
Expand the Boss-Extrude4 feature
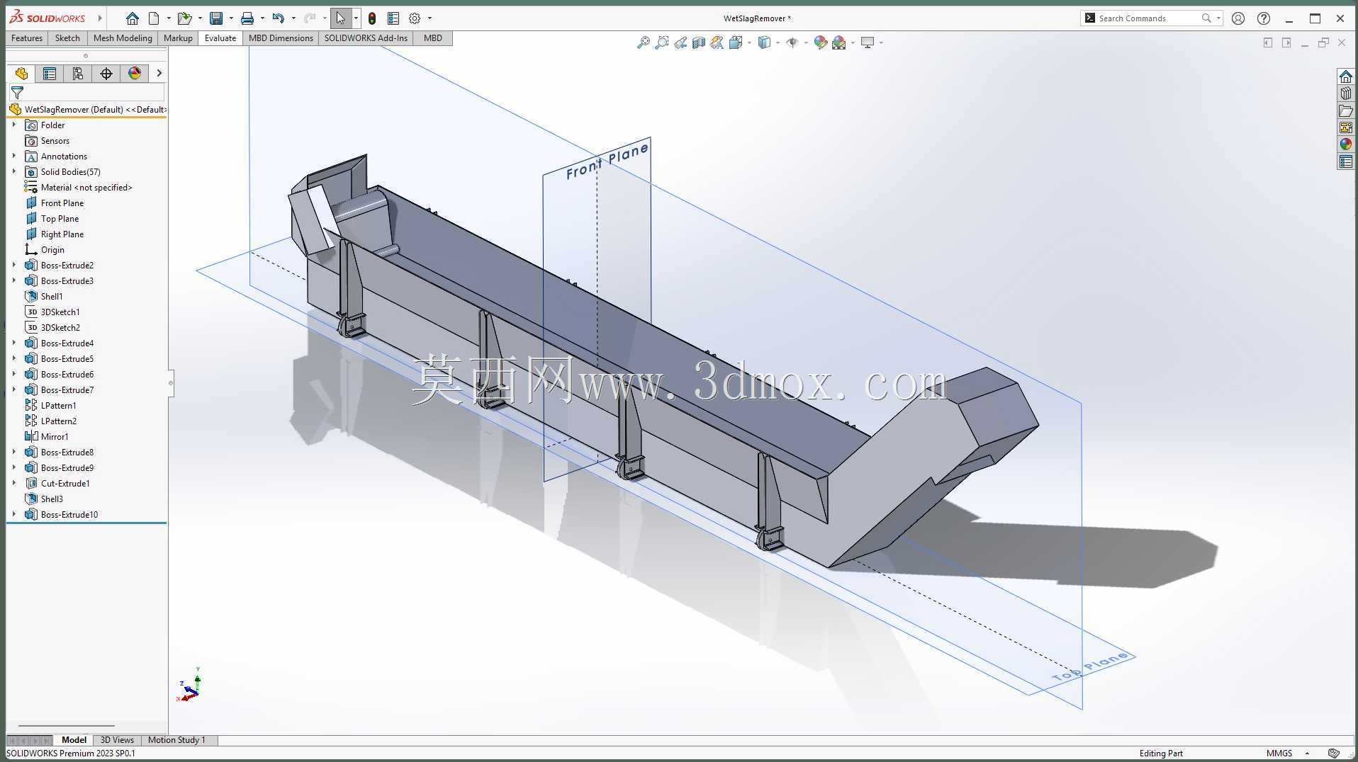[14, 343]
